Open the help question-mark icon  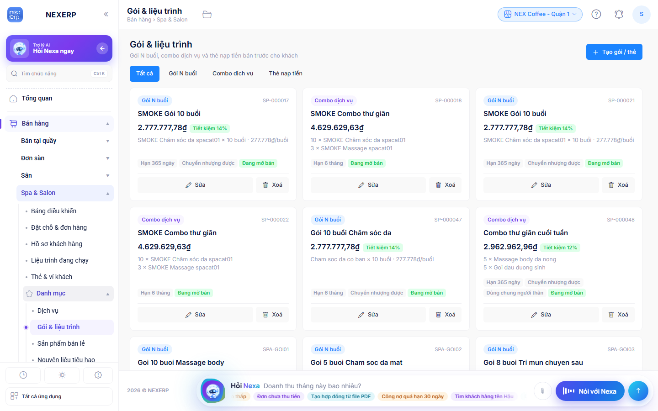[596, 14]
